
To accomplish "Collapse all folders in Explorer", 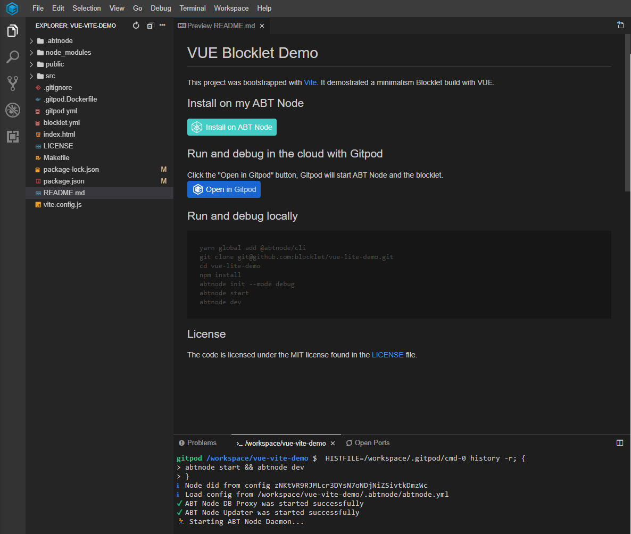I will click(x=151, y=26).
